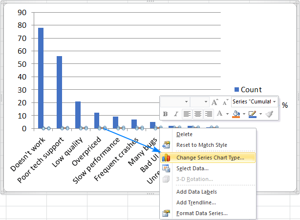
Task: Click the Grow Font icon
Action: pyautogui.click(x=215, y=102)
